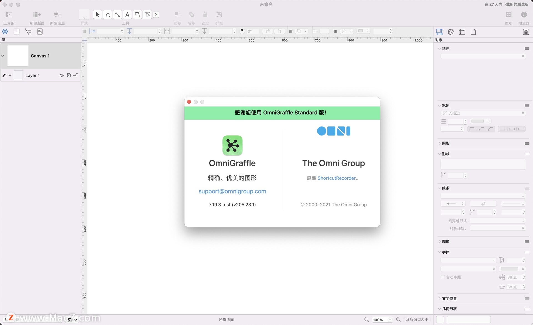Image resolution: width=533 pixels, height=325 pixels.
Task: Switch to Layers sidebar tab
Action: pyautogui.click(x=5, y=32)
